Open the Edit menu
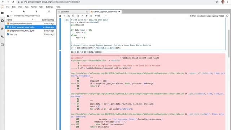Image resolution: width=231 pixels, height=130 pixels. pyautogui.click(x=14, y=7)
